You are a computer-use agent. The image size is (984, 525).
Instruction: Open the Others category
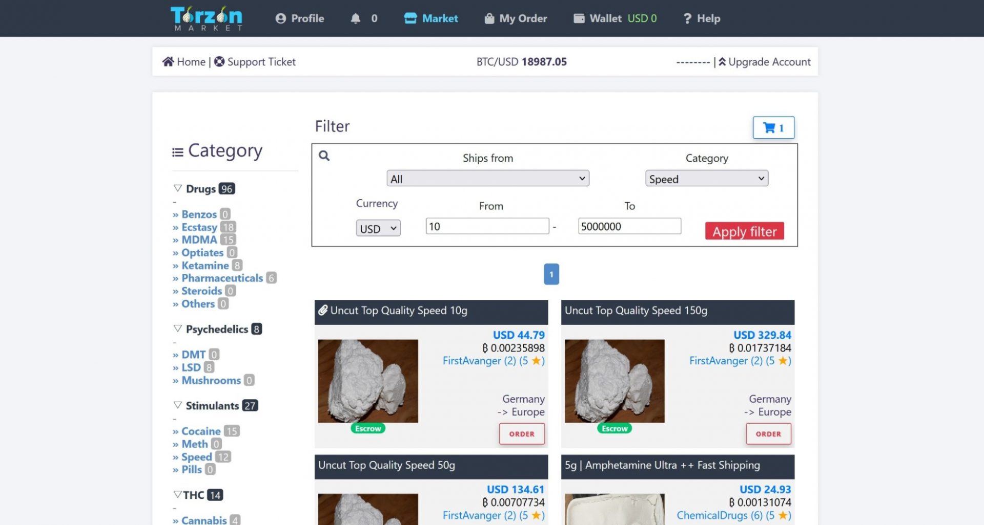(x=198, y=303)
